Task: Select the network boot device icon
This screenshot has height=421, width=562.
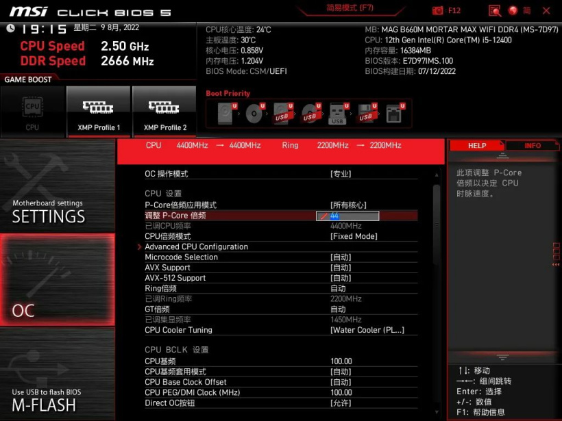Action: point(393,113)
